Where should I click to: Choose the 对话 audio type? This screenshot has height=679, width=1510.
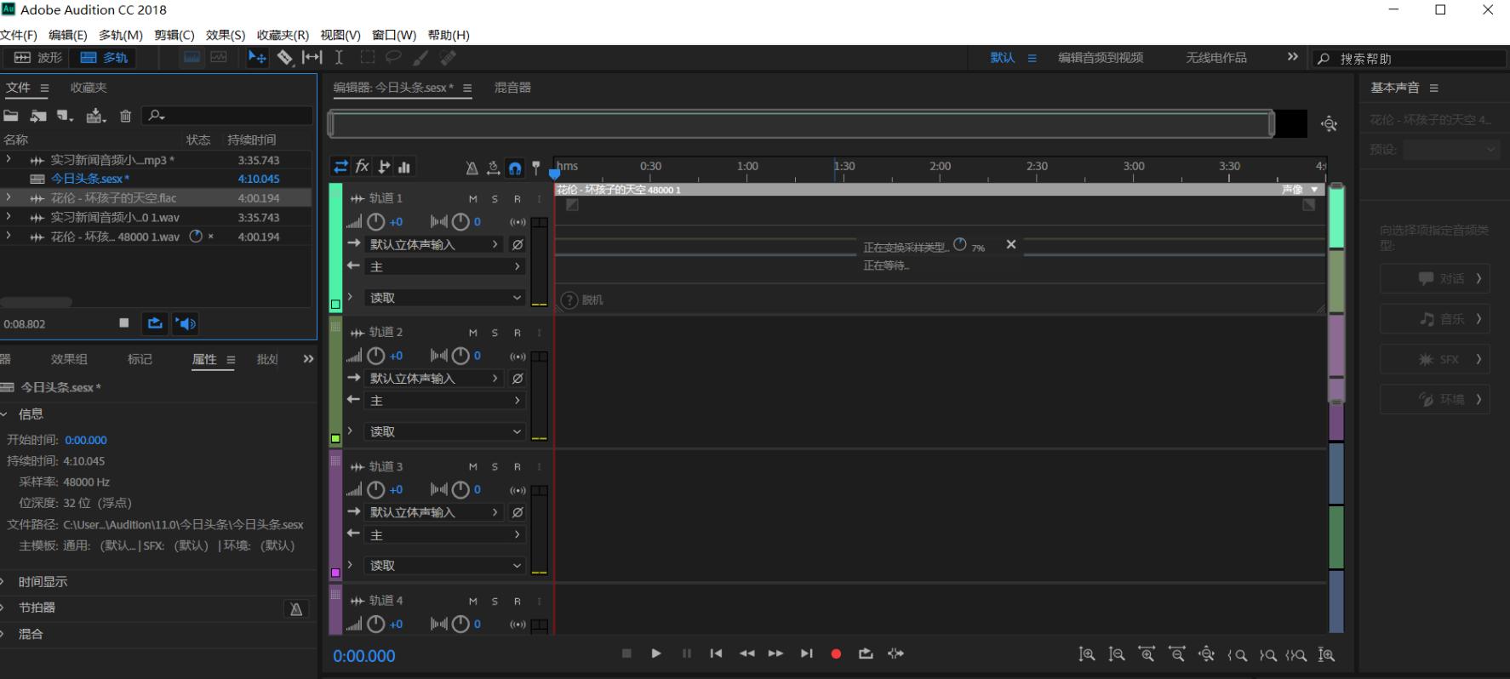pyautogui.click(x=1435, y=278)
